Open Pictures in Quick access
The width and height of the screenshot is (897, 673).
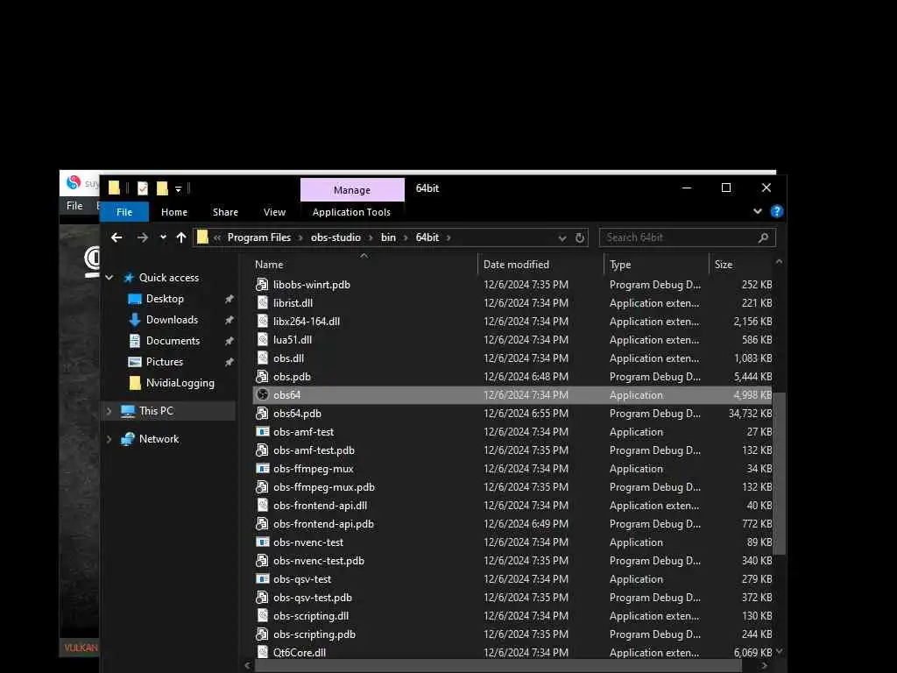(165, 362)
